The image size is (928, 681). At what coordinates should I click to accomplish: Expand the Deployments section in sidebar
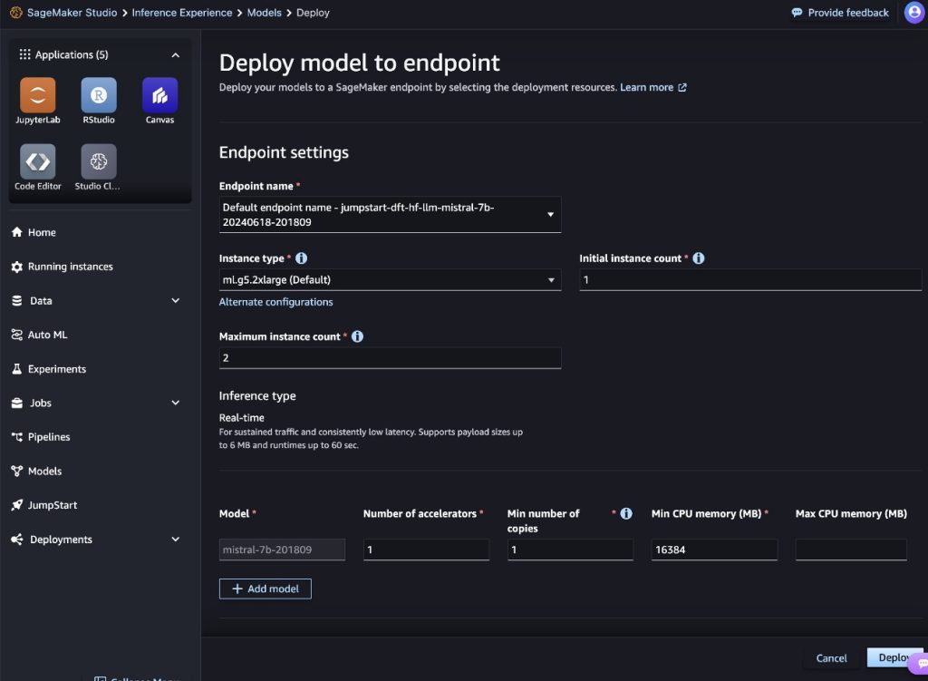pos(175,540)
